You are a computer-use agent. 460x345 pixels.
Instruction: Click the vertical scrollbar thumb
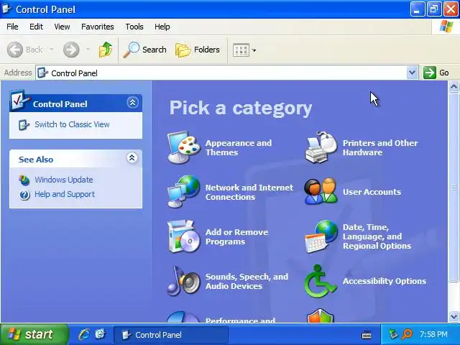[x=454, y=187]
